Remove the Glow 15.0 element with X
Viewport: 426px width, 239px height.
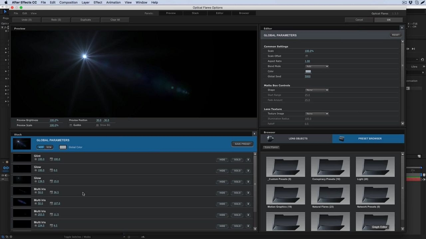248,182
